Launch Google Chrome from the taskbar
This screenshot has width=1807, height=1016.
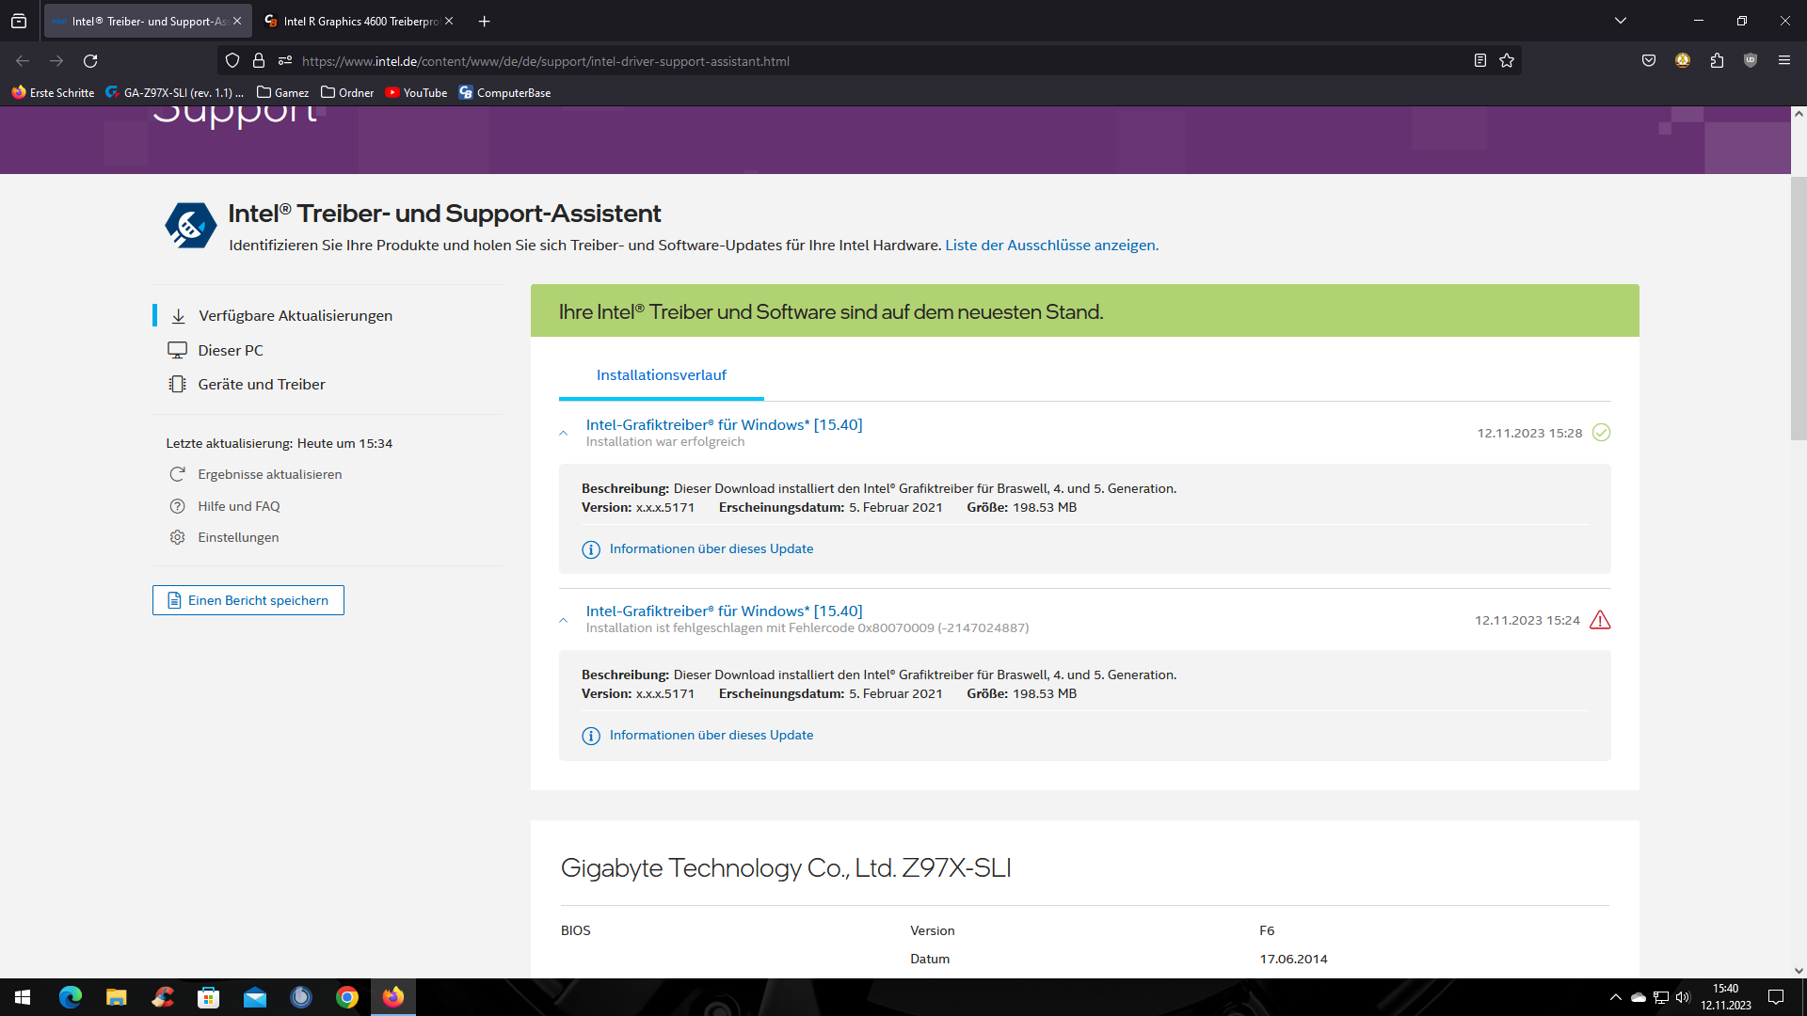coord(347,997)
